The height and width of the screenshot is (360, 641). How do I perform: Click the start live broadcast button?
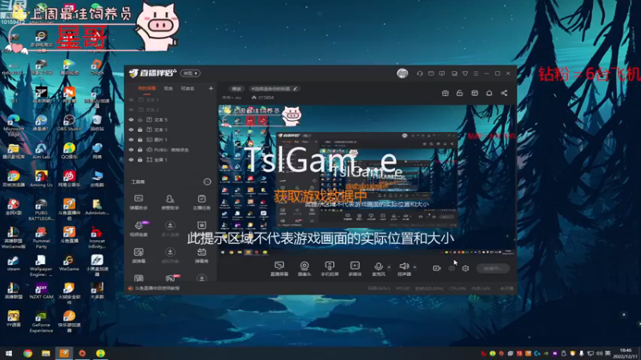(x=493, y=268)
